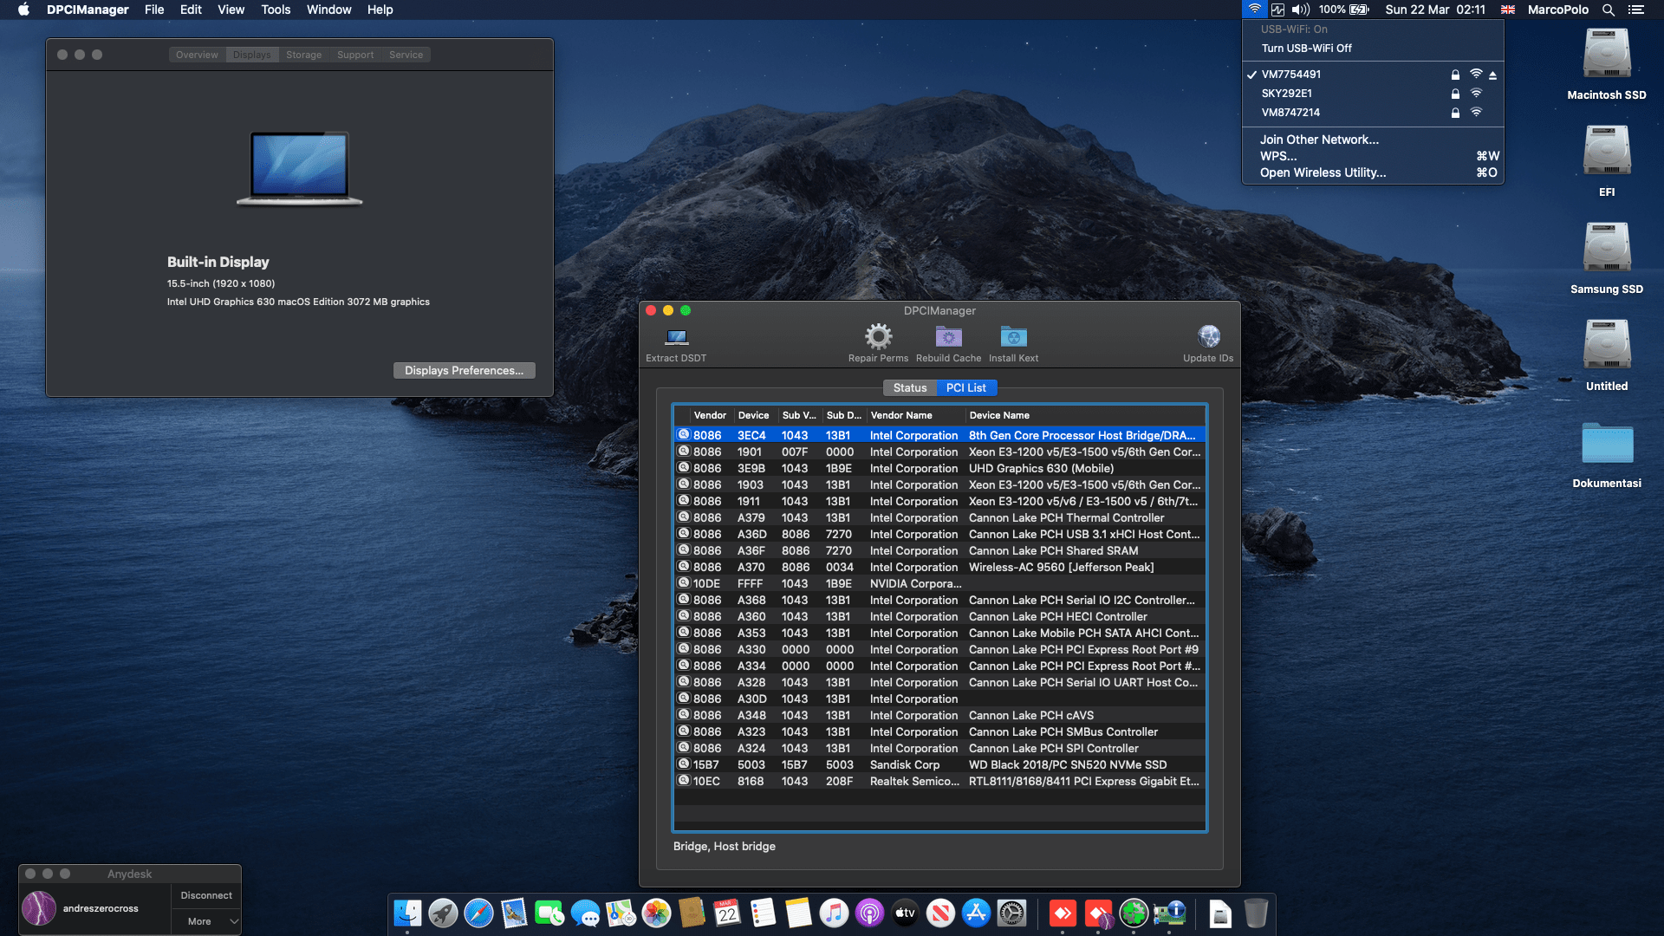Open Music app from the dock
This screenshot has height=936, width=1664.
pos(834,913)
